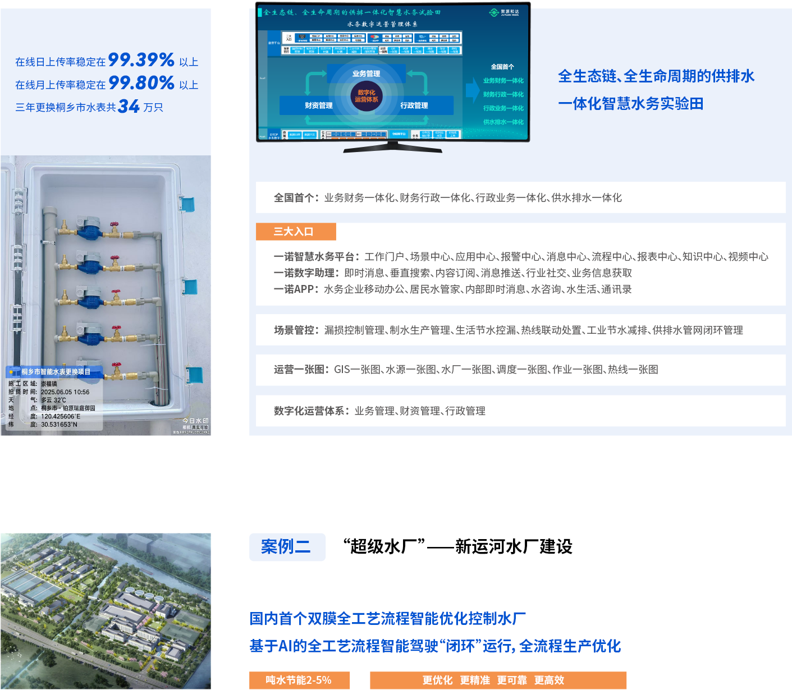Image resolution: width=792 pixels, height=690 pixels.
Task: Click the line 国内首个双膜全工艺流程智能优化控制水厂
Action: [x=388, y=619]
